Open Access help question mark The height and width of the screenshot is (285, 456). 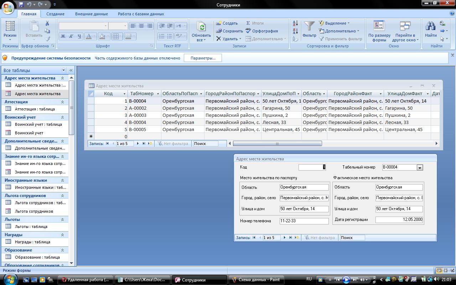pyautogui.click(x=452, y=14)
